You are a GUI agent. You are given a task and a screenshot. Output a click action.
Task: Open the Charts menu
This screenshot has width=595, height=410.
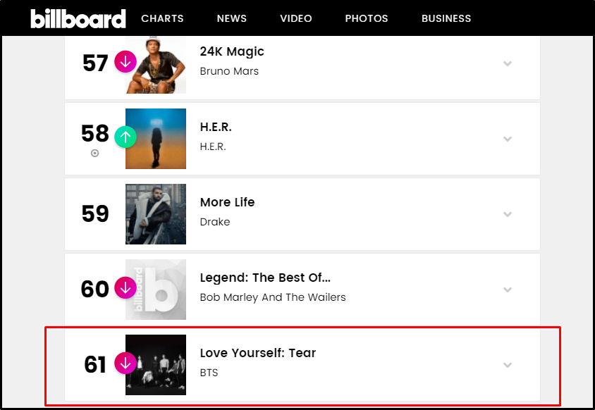162,18
